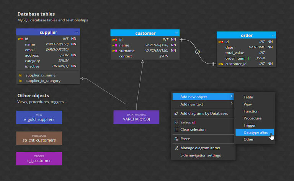Image resolution: width=294 pixels, height=181 pixels.
Task: Select Trigger in the submenu
Action: [255, 125]
